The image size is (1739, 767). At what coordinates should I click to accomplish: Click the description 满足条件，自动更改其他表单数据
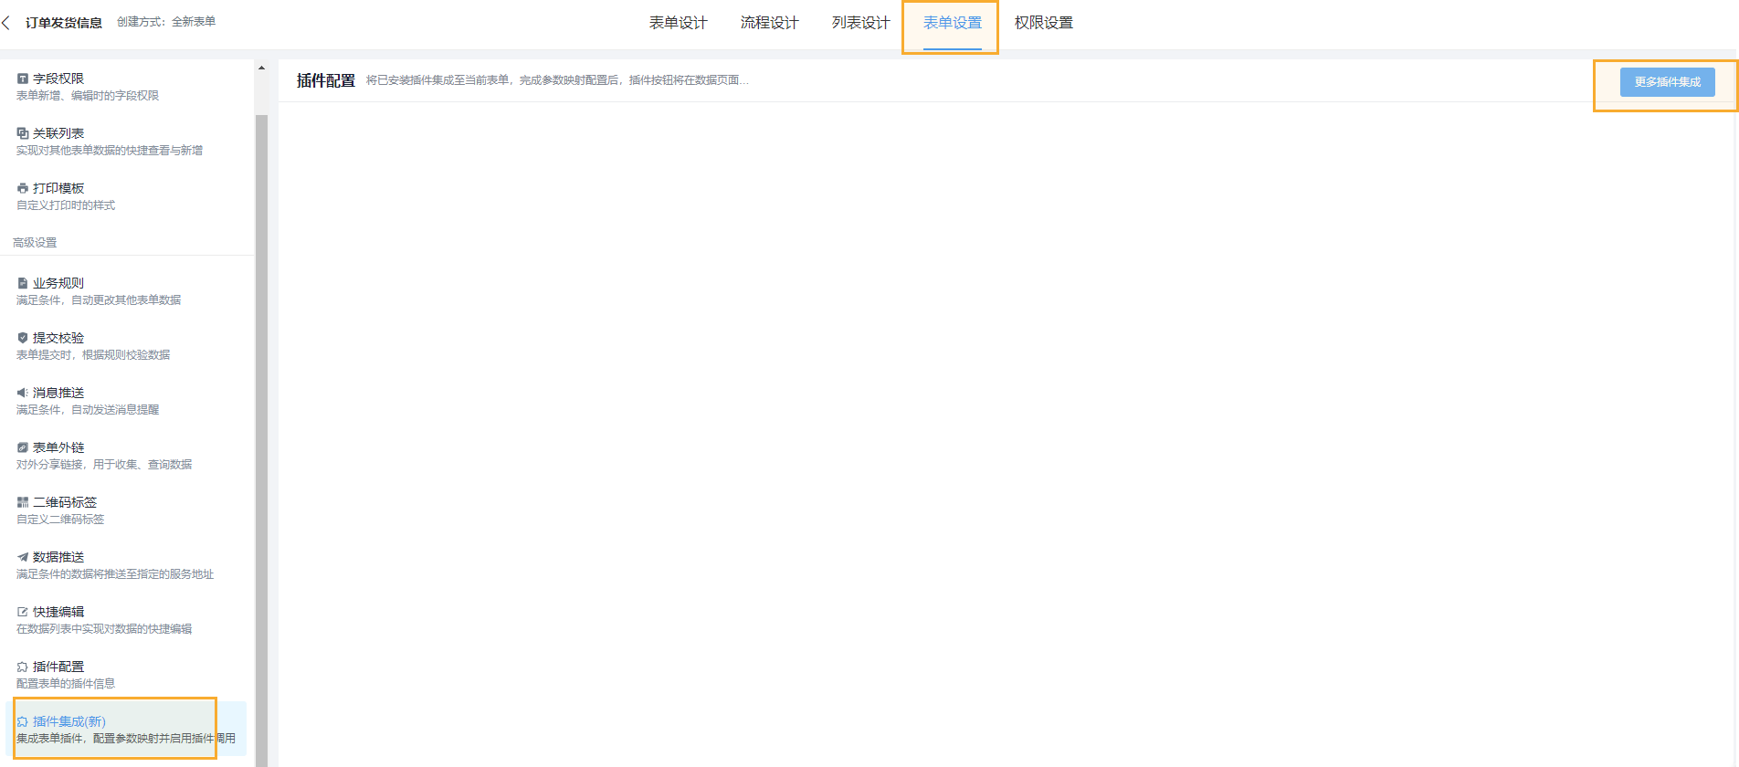point(99,300)
